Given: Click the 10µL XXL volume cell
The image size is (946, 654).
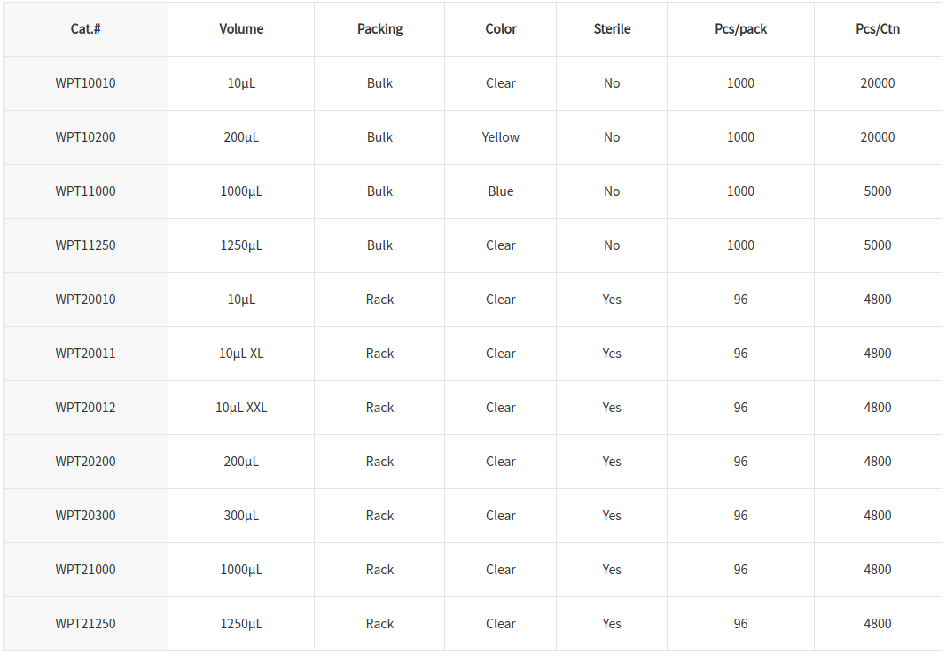Looking at the screenshot, I should pyautogui.click(x=241, y=408).
